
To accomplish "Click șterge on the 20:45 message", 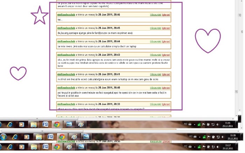I will pos(166,28).
